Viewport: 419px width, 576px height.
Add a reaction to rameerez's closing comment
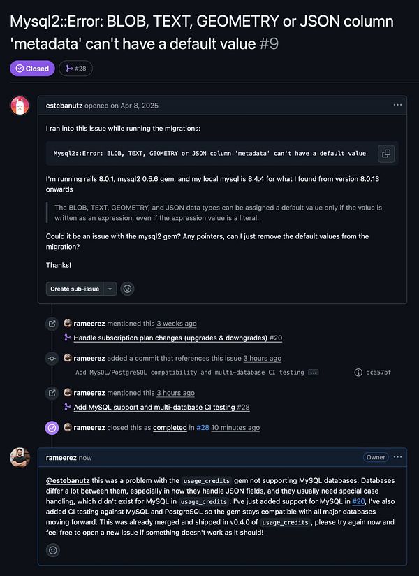pos(52,550)
